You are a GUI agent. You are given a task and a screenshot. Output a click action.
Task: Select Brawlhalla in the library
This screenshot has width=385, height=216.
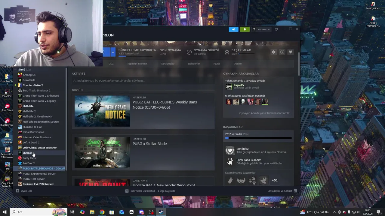coord(40,80)
